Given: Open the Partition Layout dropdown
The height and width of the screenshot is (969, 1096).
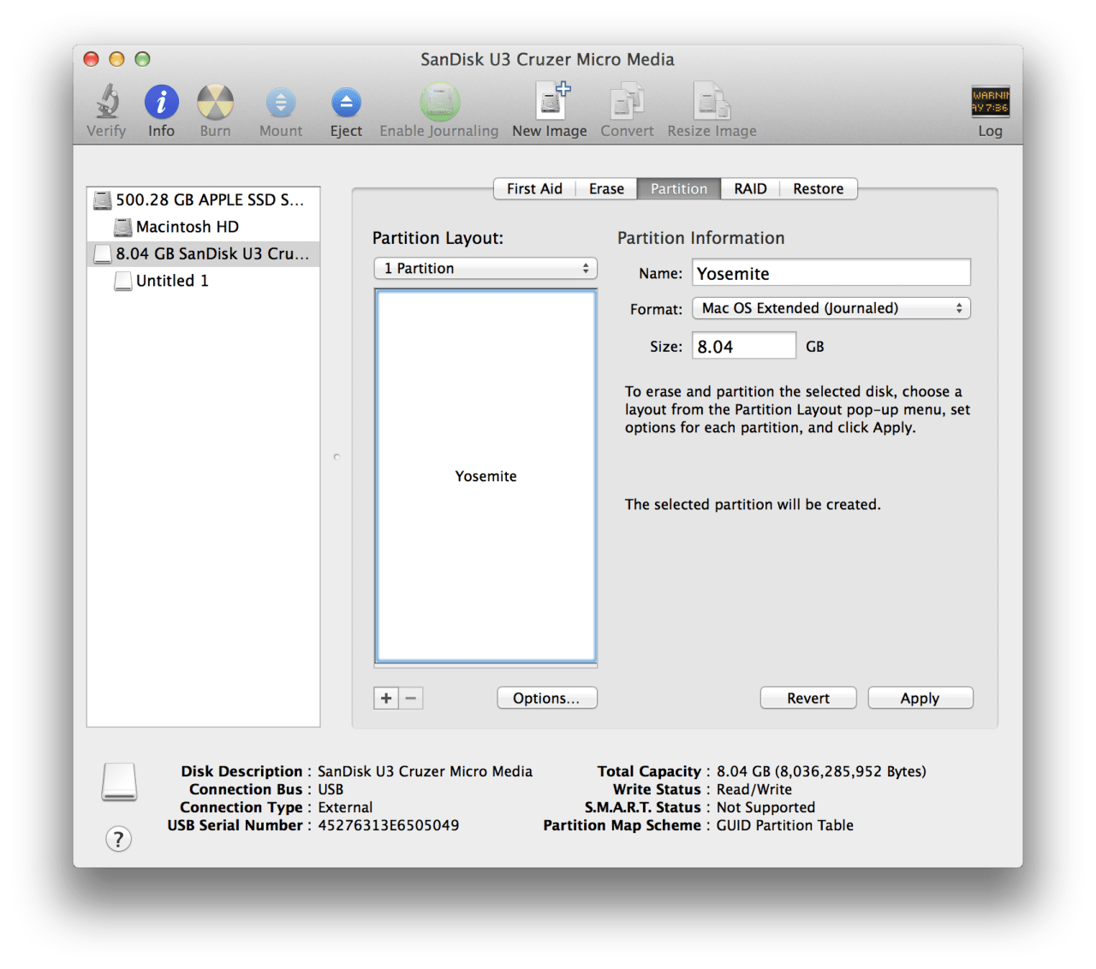Looking at the screenshot, I should point(485,269).
